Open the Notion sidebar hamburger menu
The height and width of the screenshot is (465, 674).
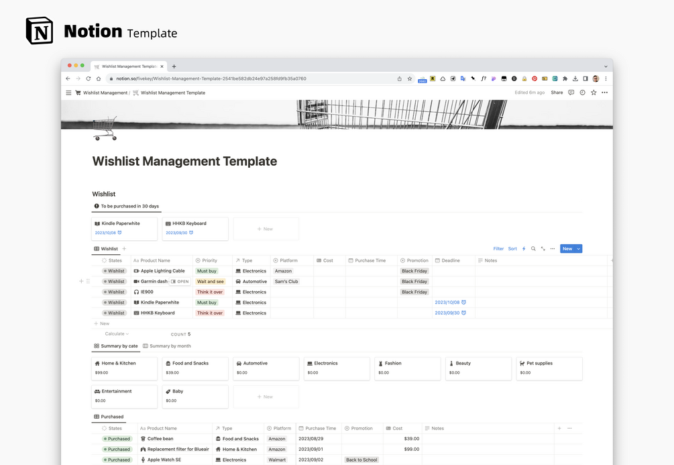pos(68,93)
